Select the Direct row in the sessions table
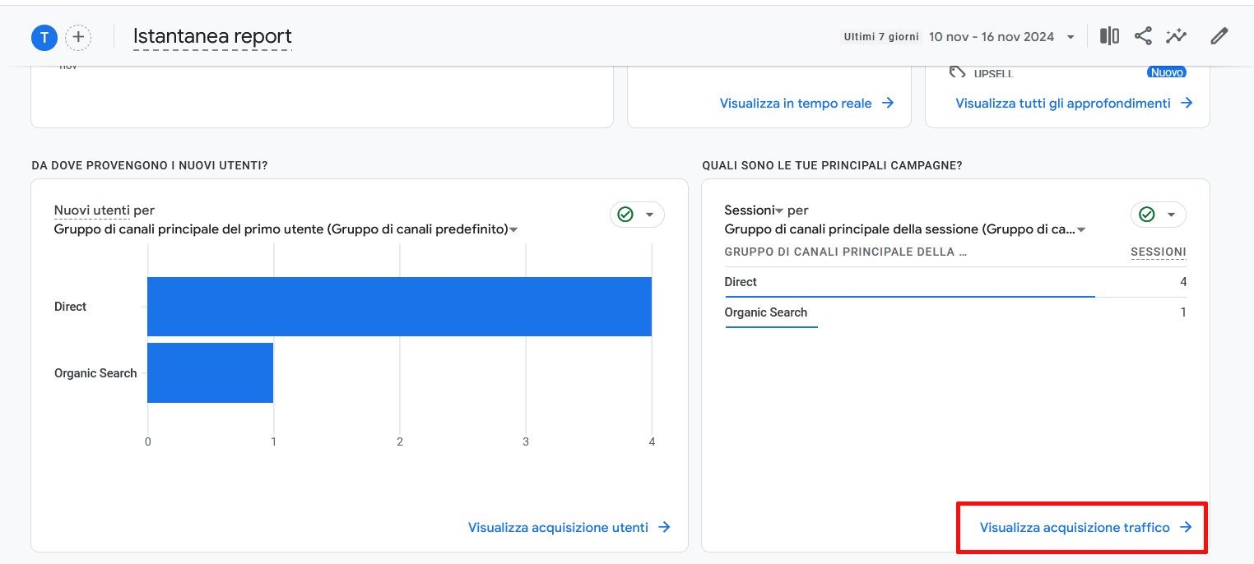This screenshot has height=564, width=1254. (x=955, y=282)
